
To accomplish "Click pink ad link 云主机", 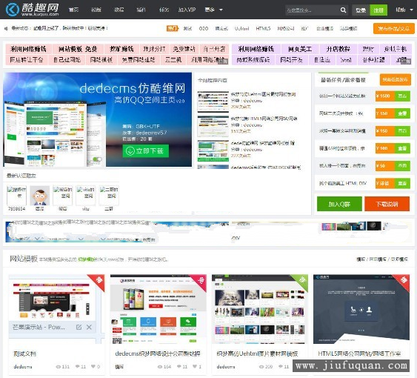I will [173, 59].
